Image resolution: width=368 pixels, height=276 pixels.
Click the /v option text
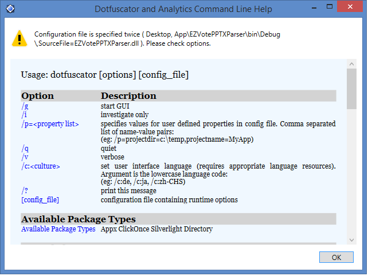(x=25, y=157)
